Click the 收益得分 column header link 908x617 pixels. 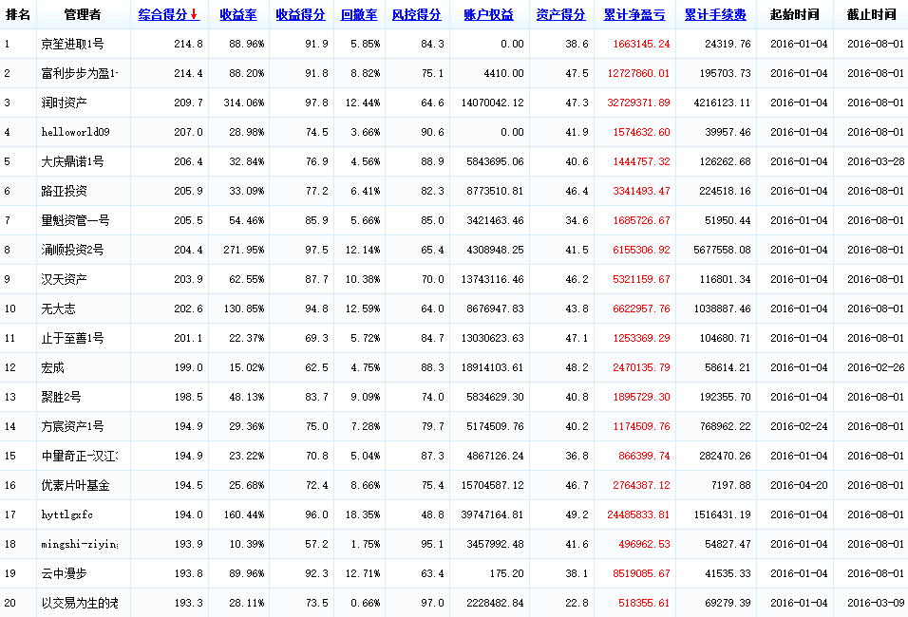pos(300,14)
